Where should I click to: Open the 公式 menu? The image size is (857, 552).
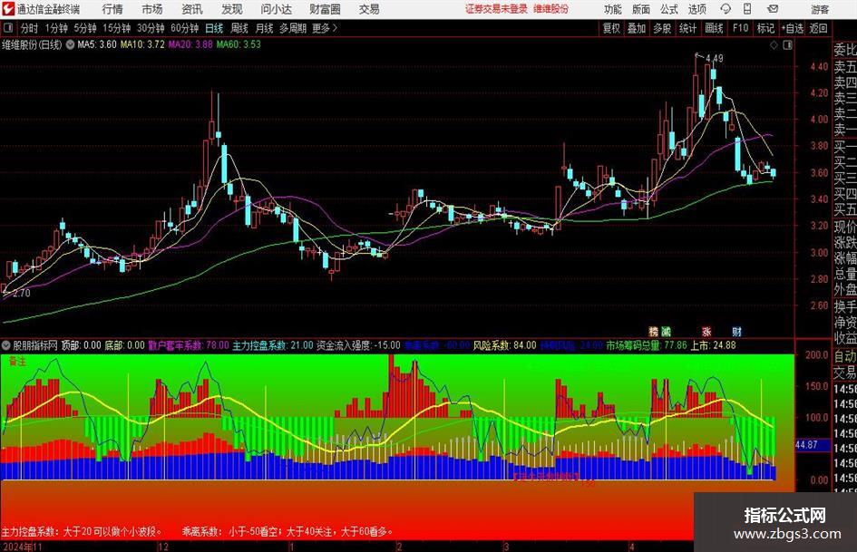pyautogui.click(x=669, y=9)
